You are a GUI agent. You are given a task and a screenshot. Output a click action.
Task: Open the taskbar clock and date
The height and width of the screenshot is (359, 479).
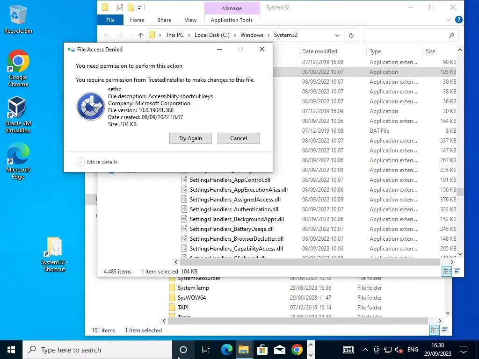[x=438, y=350]
